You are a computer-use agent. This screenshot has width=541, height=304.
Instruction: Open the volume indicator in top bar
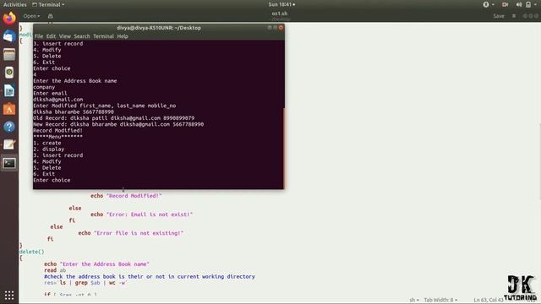[518, 4]
